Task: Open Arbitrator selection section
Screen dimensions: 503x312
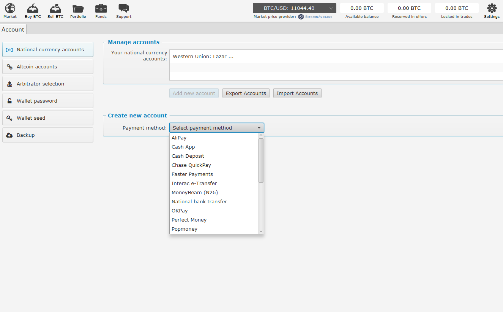Action: pos(48,84)
